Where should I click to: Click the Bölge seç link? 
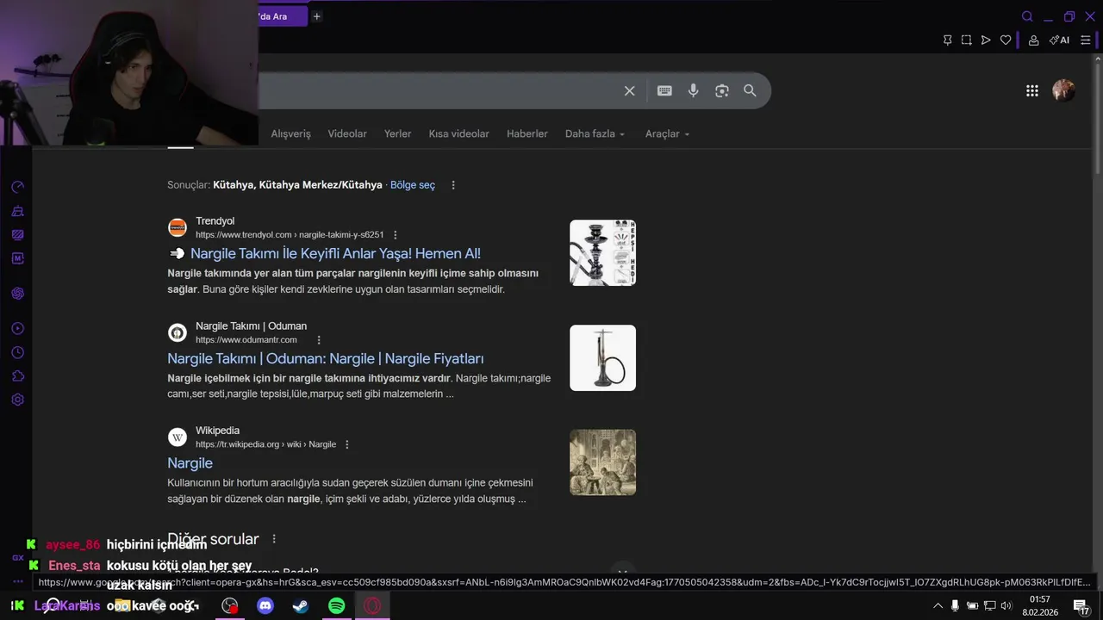pos(413,185)
